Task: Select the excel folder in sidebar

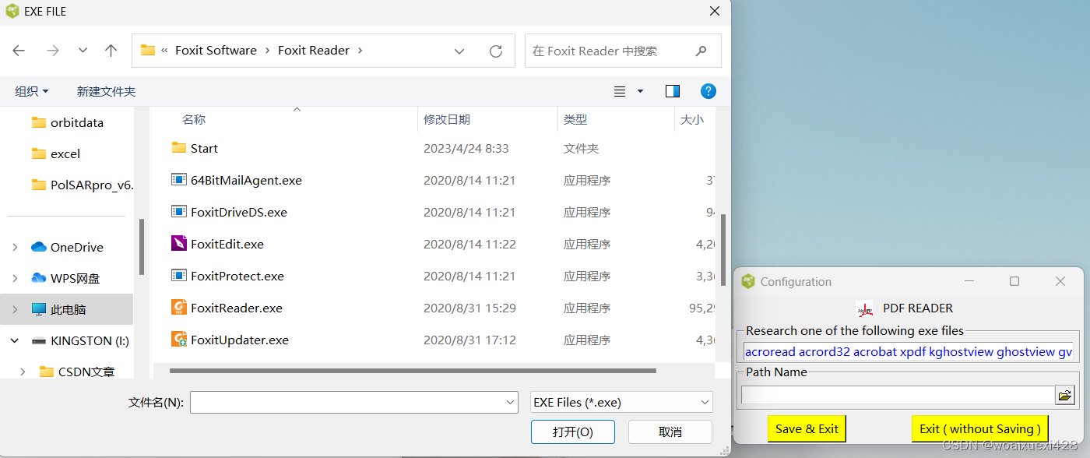Action: (x=67, y=153)
